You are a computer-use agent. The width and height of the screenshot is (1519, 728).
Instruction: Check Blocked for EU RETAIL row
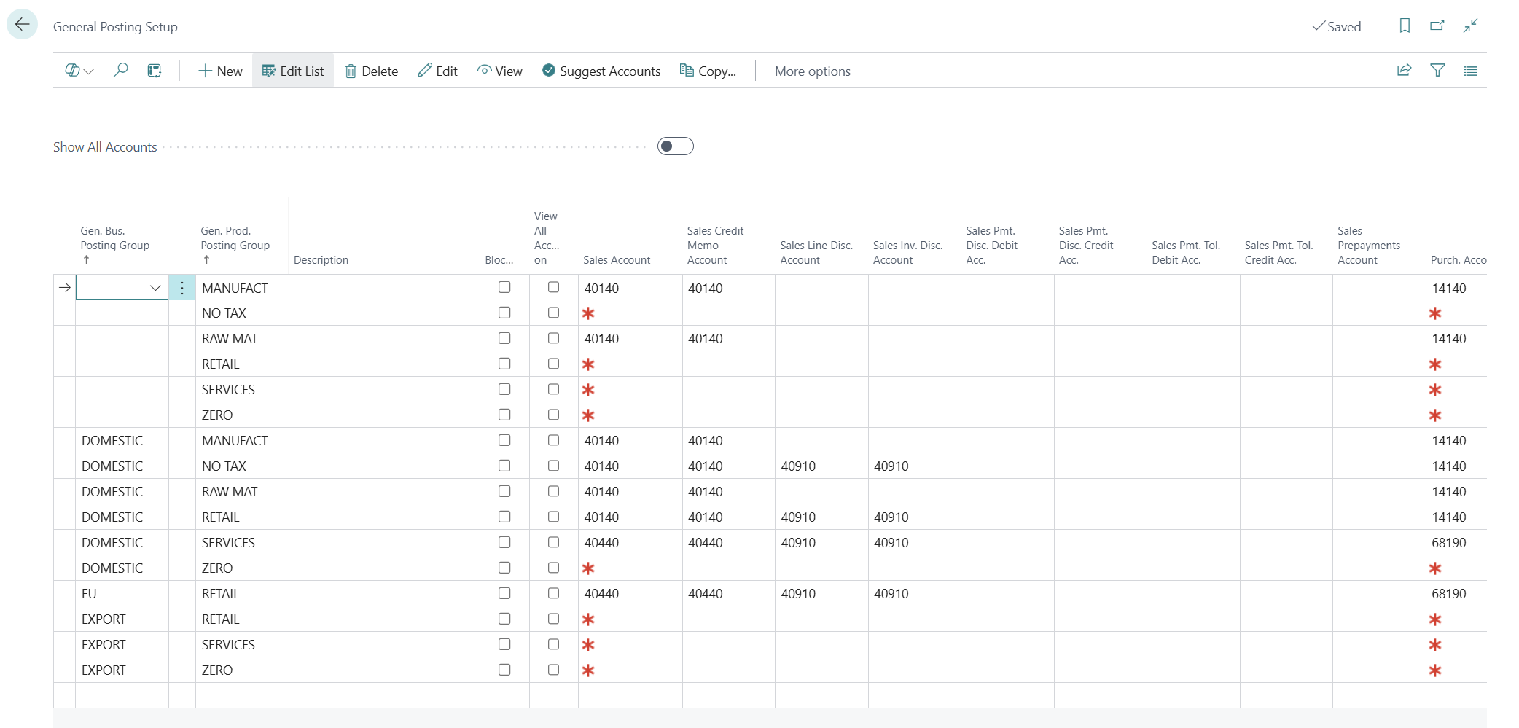(x=504, y=593)
